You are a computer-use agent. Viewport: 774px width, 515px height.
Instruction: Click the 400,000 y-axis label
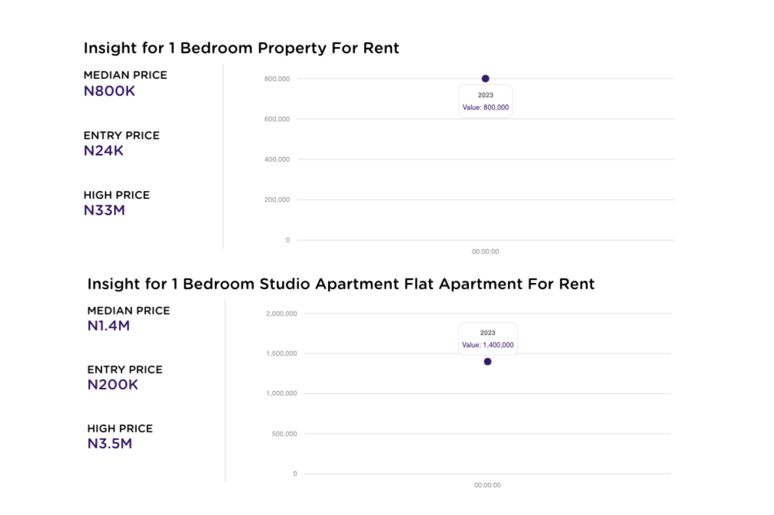coord(277,160)
